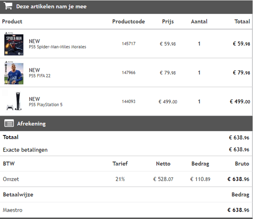
Task: Click the Maestro payment method row
Action: (126, 210)
